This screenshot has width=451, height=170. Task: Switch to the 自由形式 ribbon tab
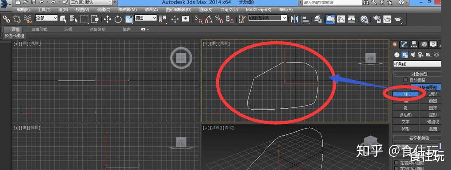[39, 30]
